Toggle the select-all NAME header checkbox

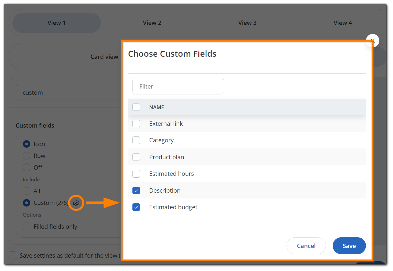click(136, 107)
